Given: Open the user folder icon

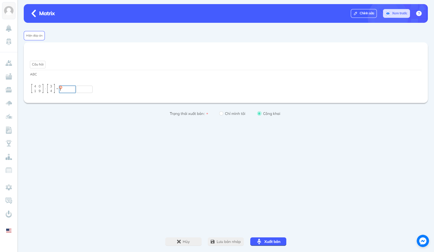Looking at the screenshot, I should click(x=9, y=76).
